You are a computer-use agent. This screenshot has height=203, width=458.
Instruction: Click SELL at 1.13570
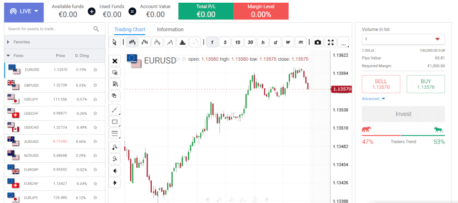click(x=381, y=84)
